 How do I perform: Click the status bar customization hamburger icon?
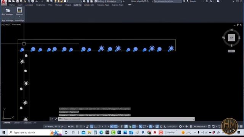click(241, 127)
